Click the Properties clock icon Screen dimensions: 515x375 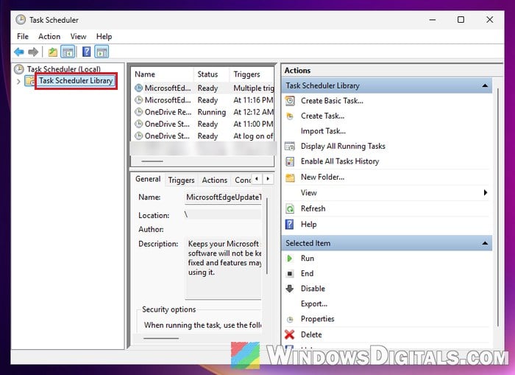pos(290,319)
